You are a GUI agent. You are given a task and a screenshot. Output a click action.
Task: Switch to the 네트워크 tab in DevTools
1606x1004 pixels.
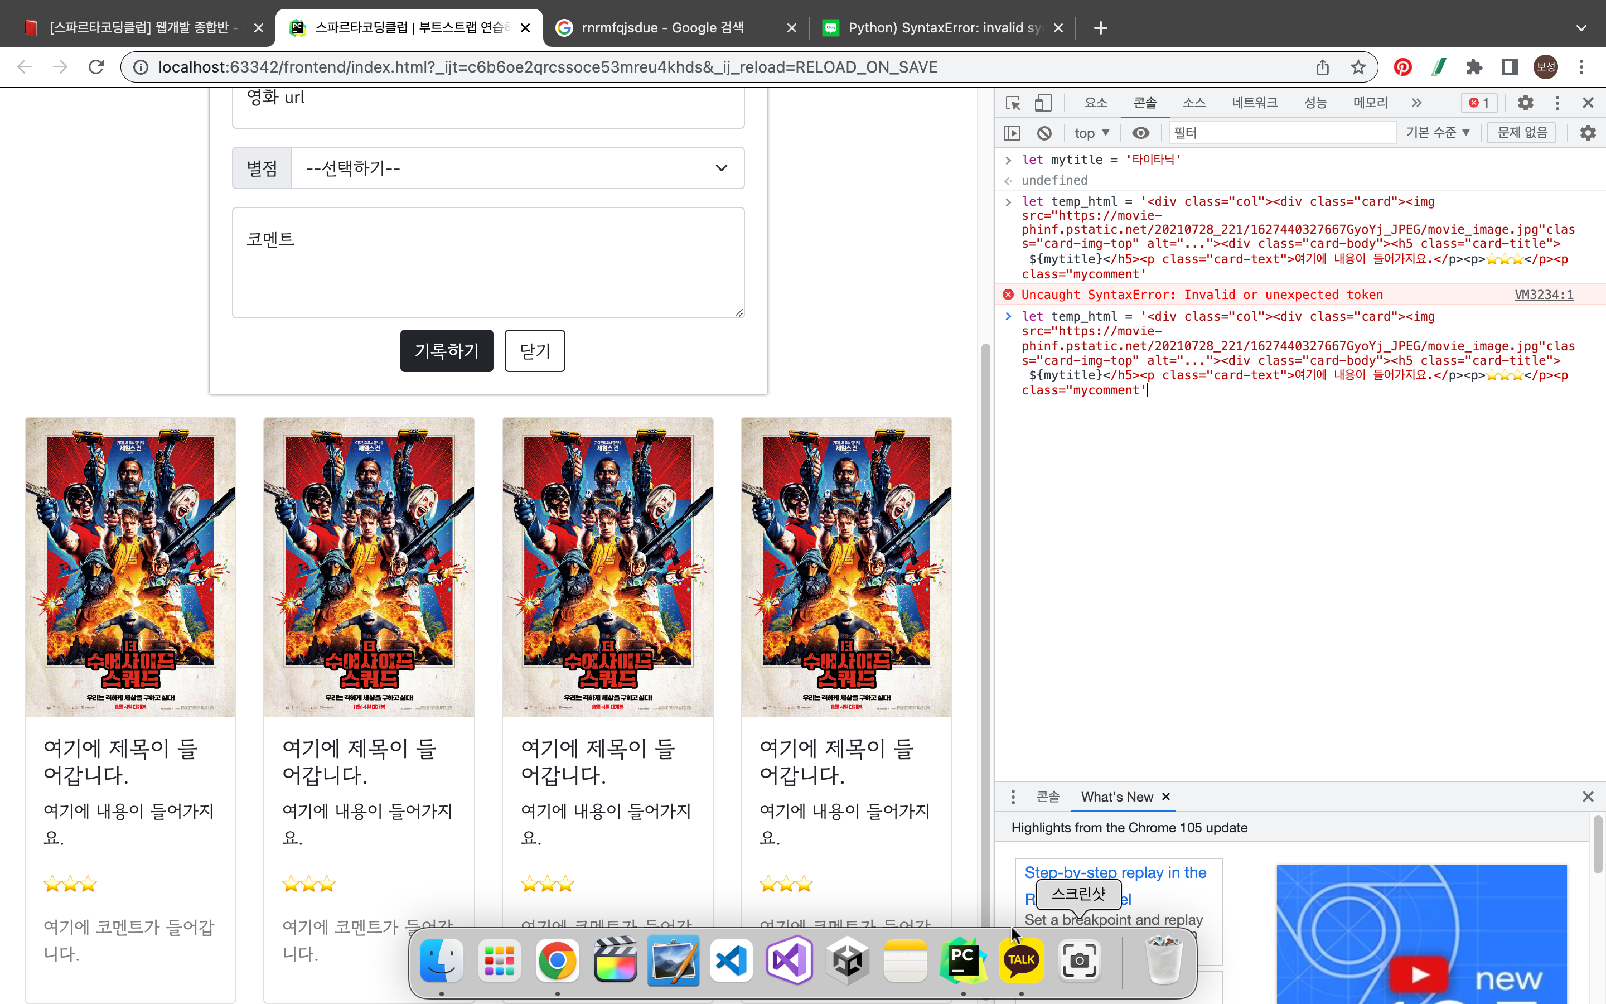coord(1254,103)
